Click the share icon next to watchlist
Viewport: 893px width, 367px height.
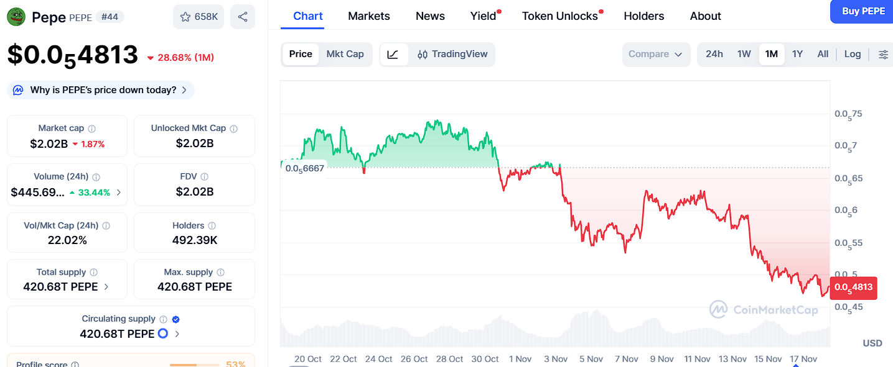pos(243,17)
